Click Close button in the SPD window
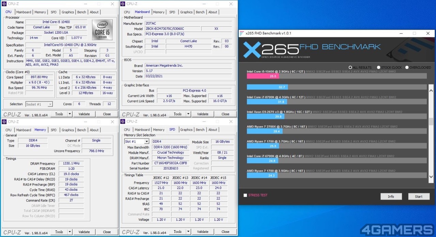The height and width of the screenshot is (237, 436). click(x=225, y=232)
